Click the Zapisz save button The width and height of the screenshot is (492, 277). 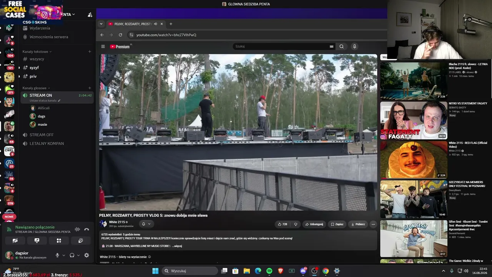coord(337,224)
